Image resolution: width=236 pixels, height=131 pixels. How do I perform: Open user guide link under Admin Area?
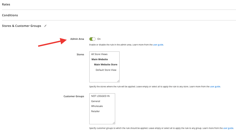pos(158,45)
